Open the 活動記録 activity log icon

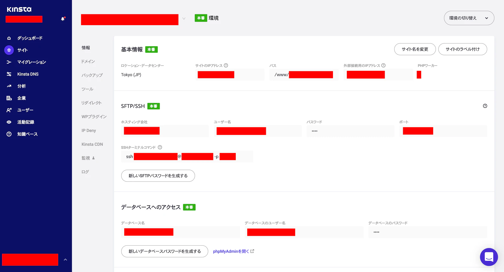[9, 122]
